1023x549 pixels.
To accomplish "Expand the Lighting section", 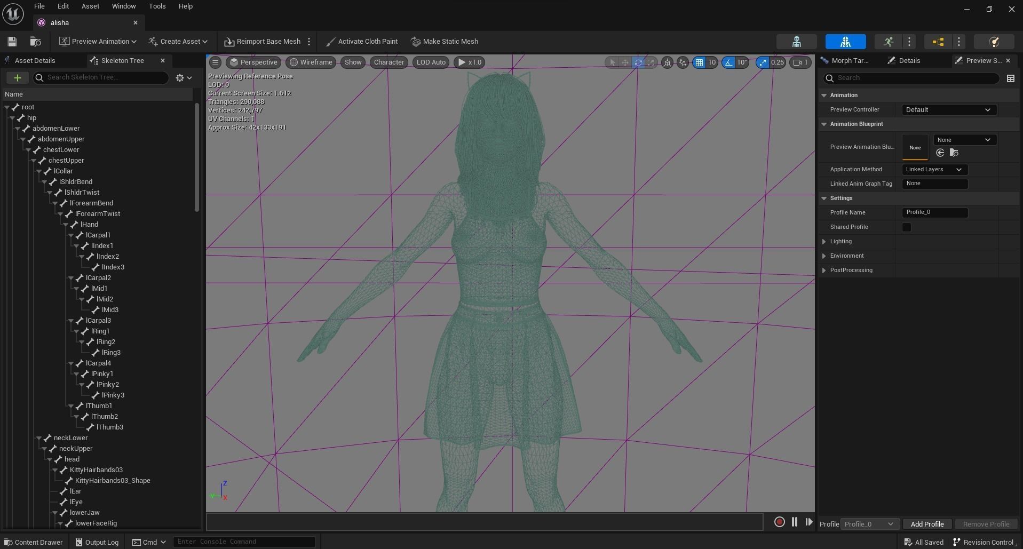I will tap(824, 242).
